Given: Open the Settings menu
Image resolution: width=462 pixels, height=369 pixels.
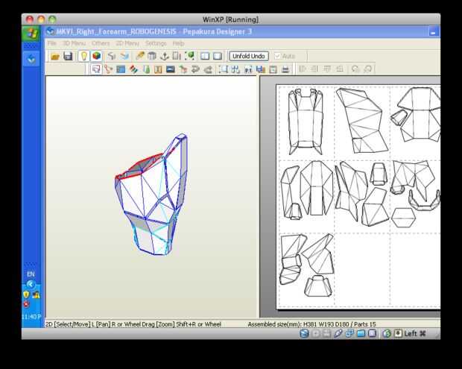Looking at the screenshot, I should click(x=156, y=43).
